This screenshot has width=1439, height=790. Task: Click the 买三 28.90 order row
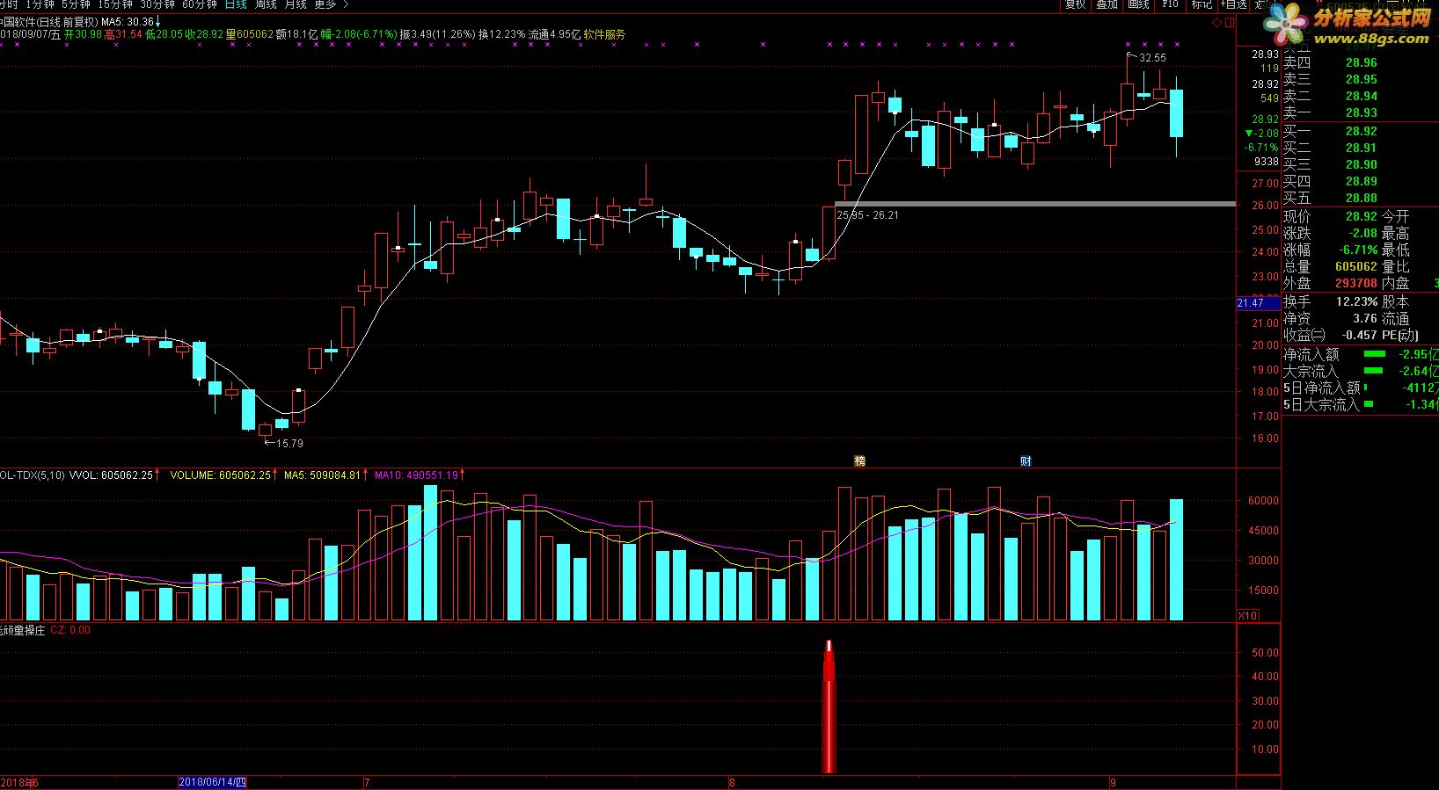click(1360, 165)
